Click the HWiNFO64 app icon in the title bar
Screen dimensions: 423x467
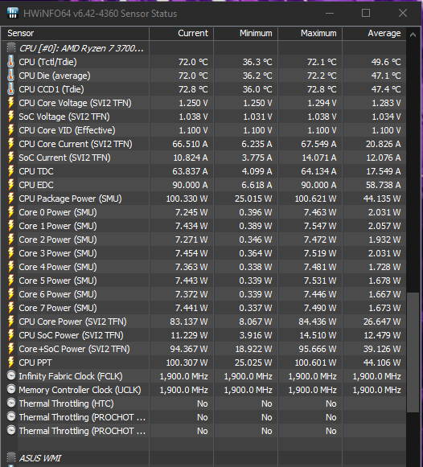click(13, 13)
